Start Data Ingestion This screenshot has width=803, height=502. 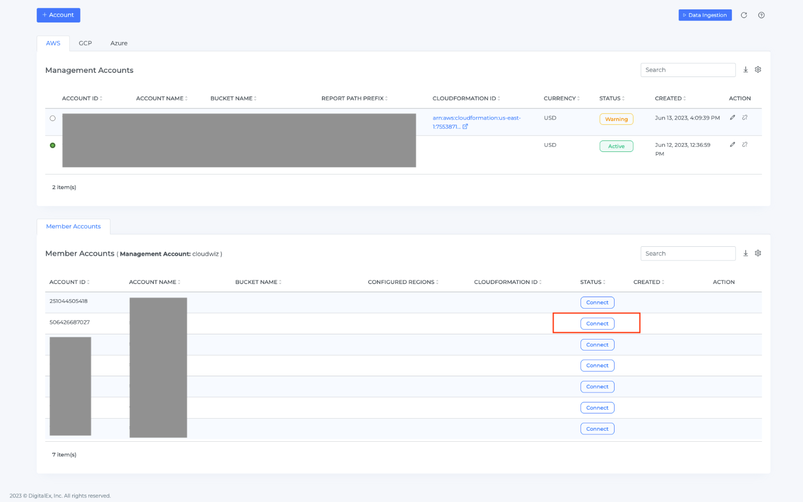pos(705,15)
